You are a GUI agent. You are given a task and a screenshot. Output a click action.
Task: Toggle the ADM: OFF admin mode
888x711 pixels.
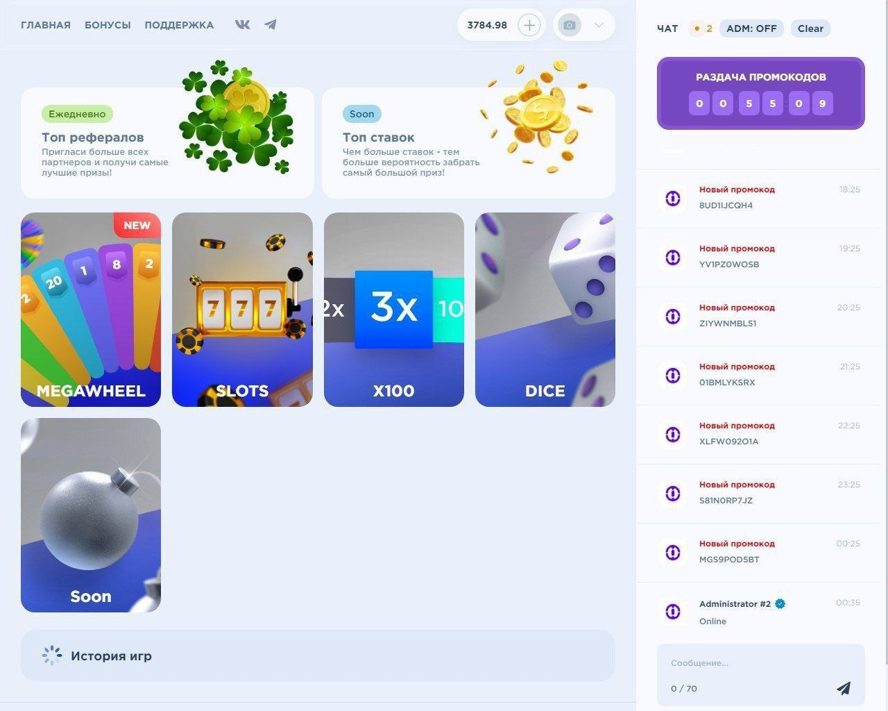[x=752, y=28]
